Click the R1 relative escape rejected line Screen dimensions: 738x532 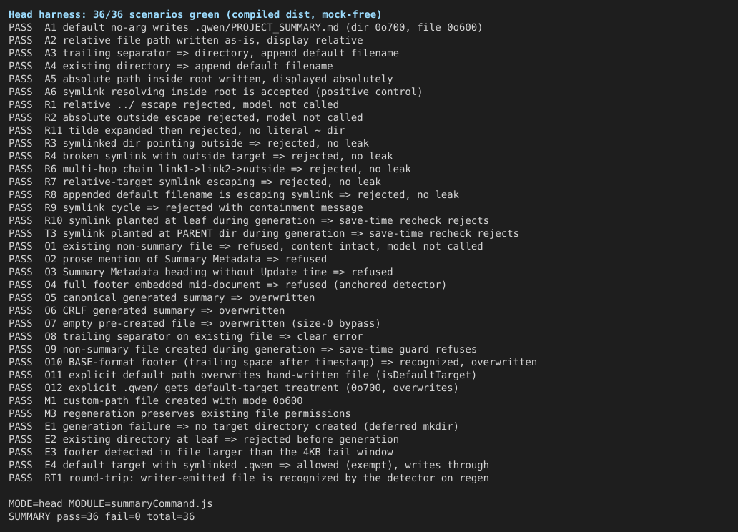click(174, 105)
